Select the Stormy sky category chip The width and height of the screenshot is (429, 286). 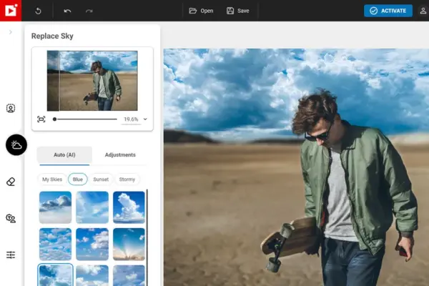pyautogui.click(x=127, y=179)
